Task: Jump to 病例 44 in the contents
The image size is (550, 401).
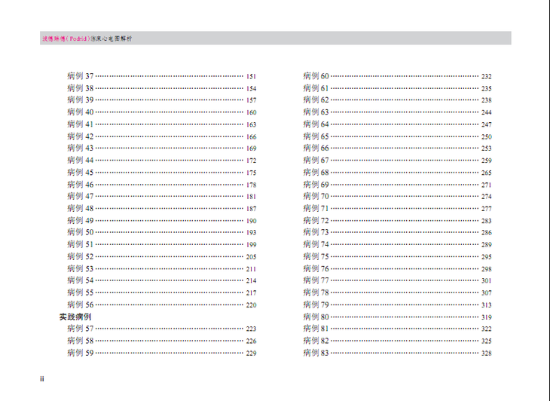Action: click(81, 161)
